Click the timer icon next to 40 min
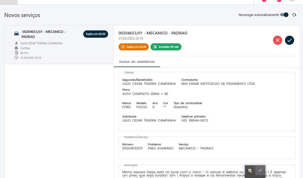The height and width of the screenshot is (178, 303). click(16, 53)
